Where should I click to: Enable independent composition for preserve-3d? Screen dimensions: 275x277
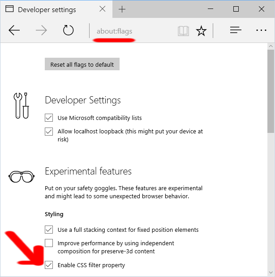[x=49, y=243]
